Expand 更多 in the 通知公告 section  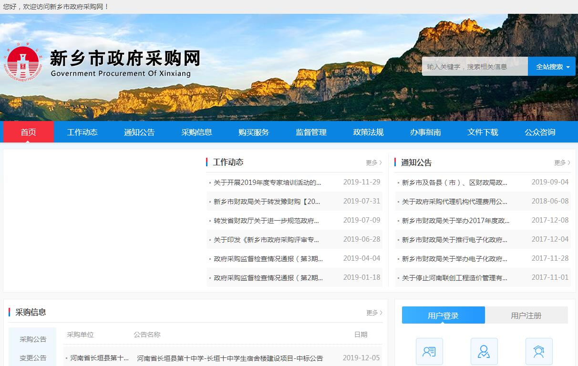(x=562, y=163)
